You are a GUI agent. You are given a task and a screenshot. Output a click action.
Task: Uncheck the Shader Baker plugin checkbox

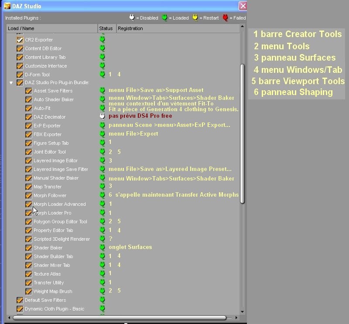pyautogui.click(x=28, y=248)
